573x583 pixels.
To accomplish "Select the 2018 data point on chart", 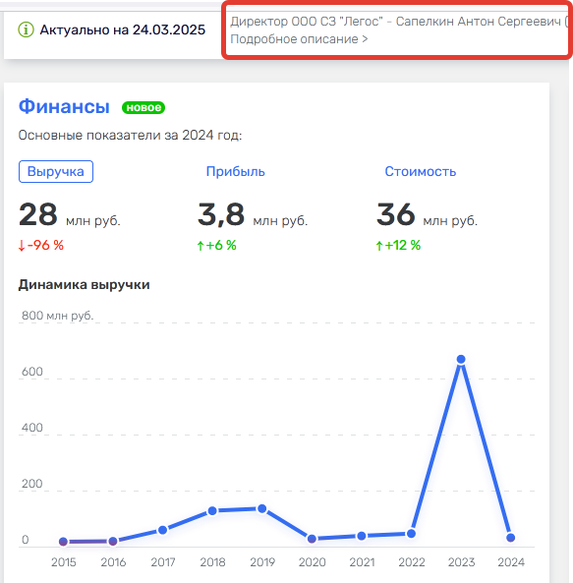I will 212,511.
